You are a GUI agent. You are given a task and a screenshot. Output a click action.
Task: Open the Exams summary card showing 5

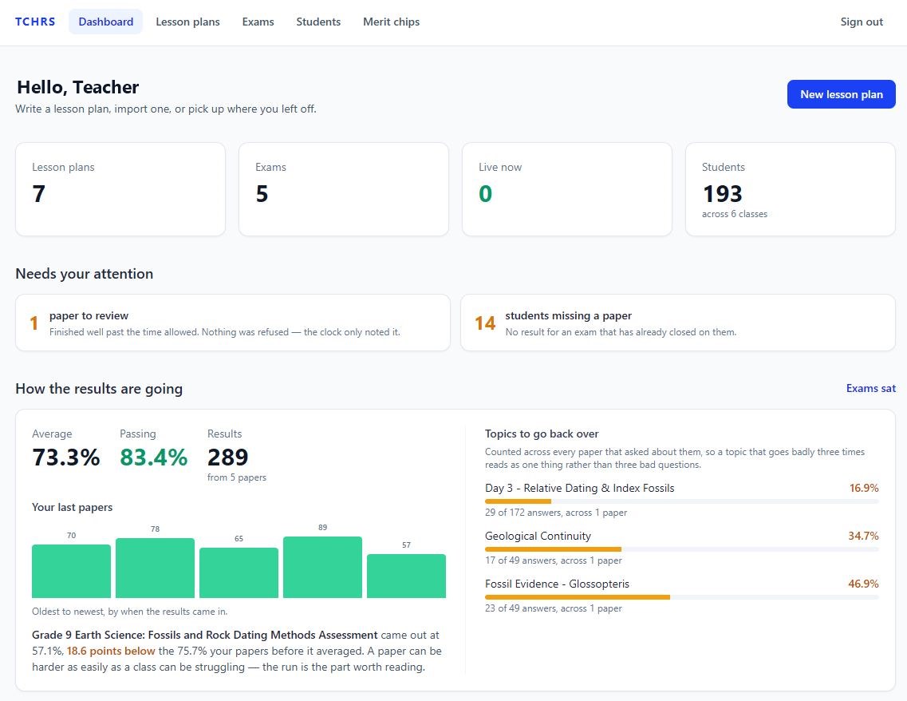pyautogui.click(x=344, y=189)
